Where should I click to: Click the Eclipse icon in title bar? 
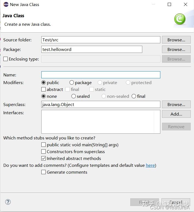6,4
